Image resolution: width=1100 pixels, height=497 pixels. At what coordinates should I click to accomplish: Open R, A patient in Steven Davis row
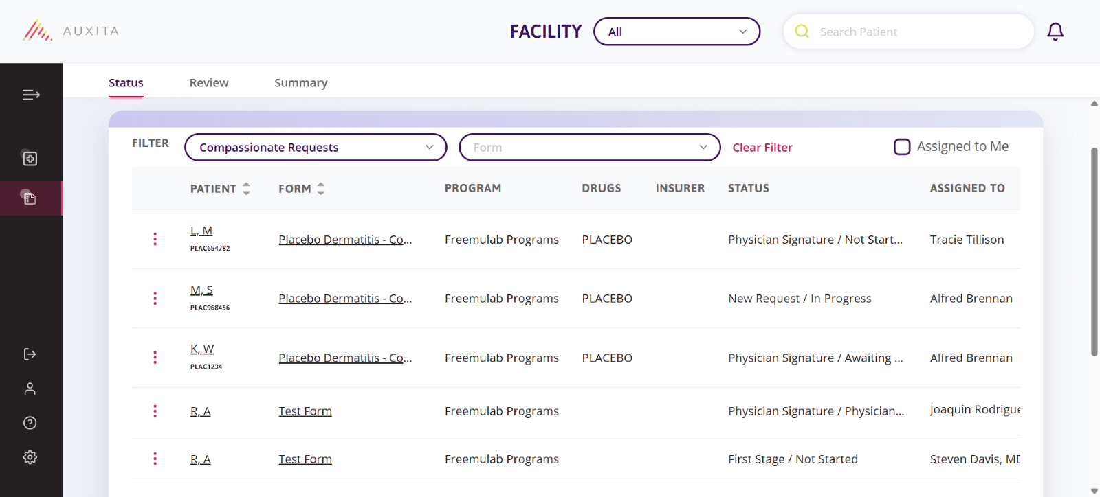pyautogui.click(x=201, y=459)
